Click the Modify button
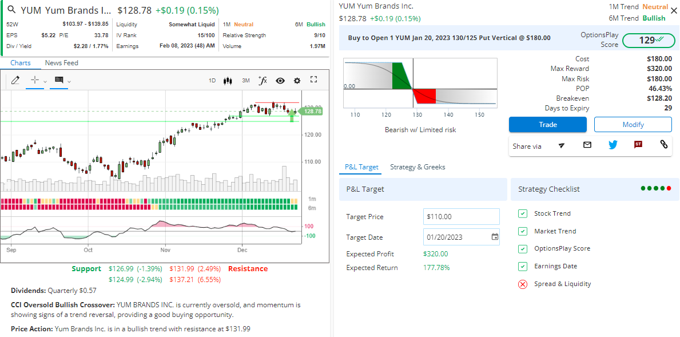The width and height of the screenshot is (680, 337). tap(633, 125)
